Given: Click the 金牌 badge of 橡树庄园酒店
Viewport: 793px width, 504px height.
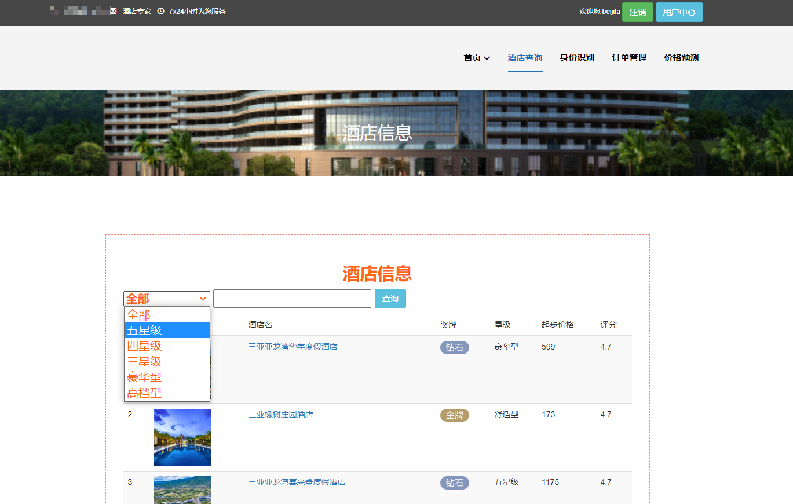Looking at the screenshot, I should click(455, 415).
